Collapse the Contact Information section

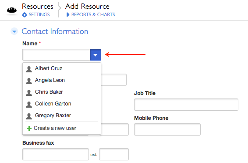(x=14, y=31)
